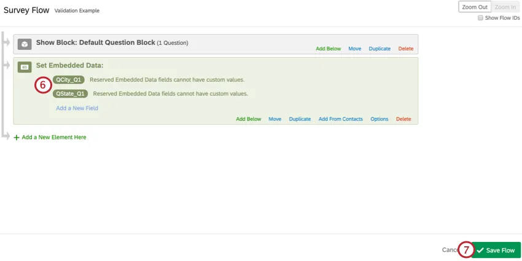Click Add a New Element Here
522x261 pixels.
click(54, 138)
